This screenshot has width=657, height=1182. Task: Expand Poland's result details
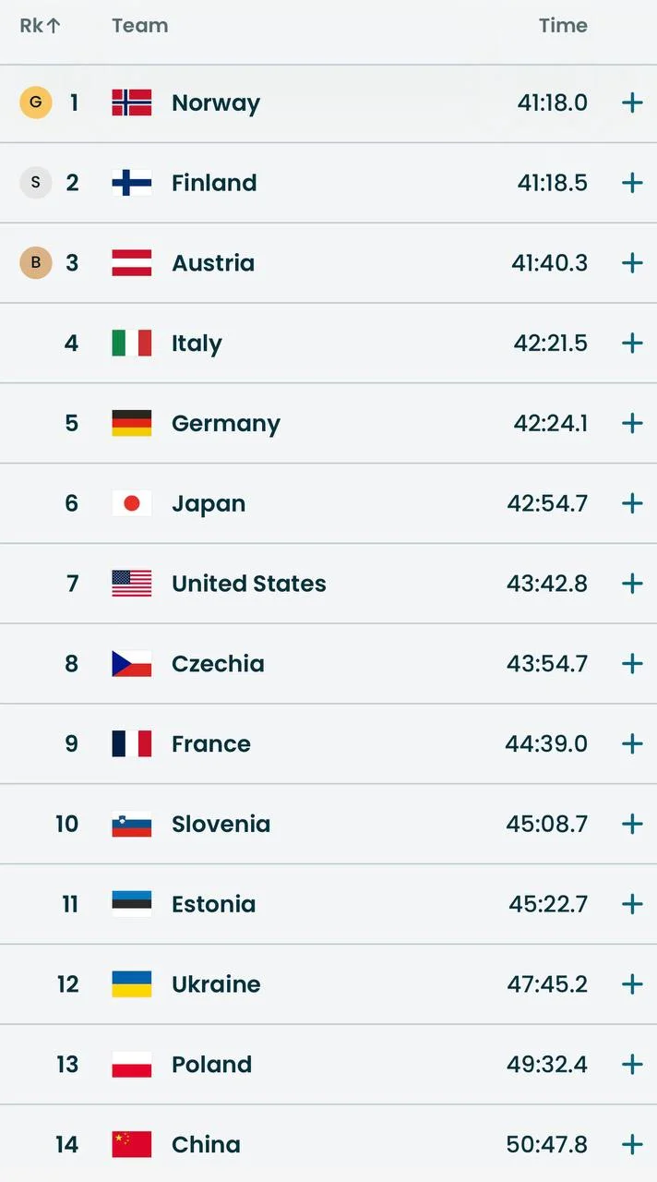click(x=632, y=1065)
